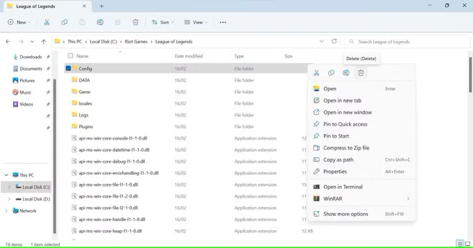Open the See more (three dots) toolbar menu
Image resolution: width=473 pixels, height=248 pixels.
[x=223, y=22]
